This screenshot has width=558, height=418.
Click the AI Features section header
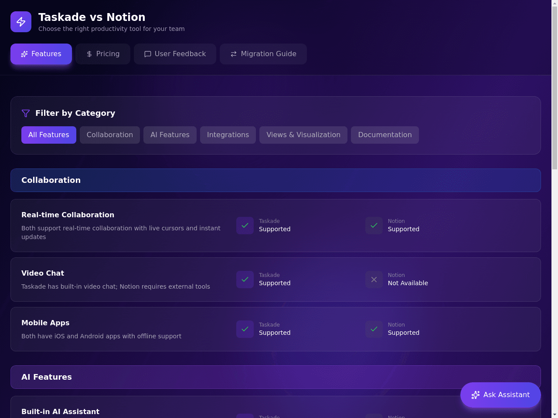point(276,377)
